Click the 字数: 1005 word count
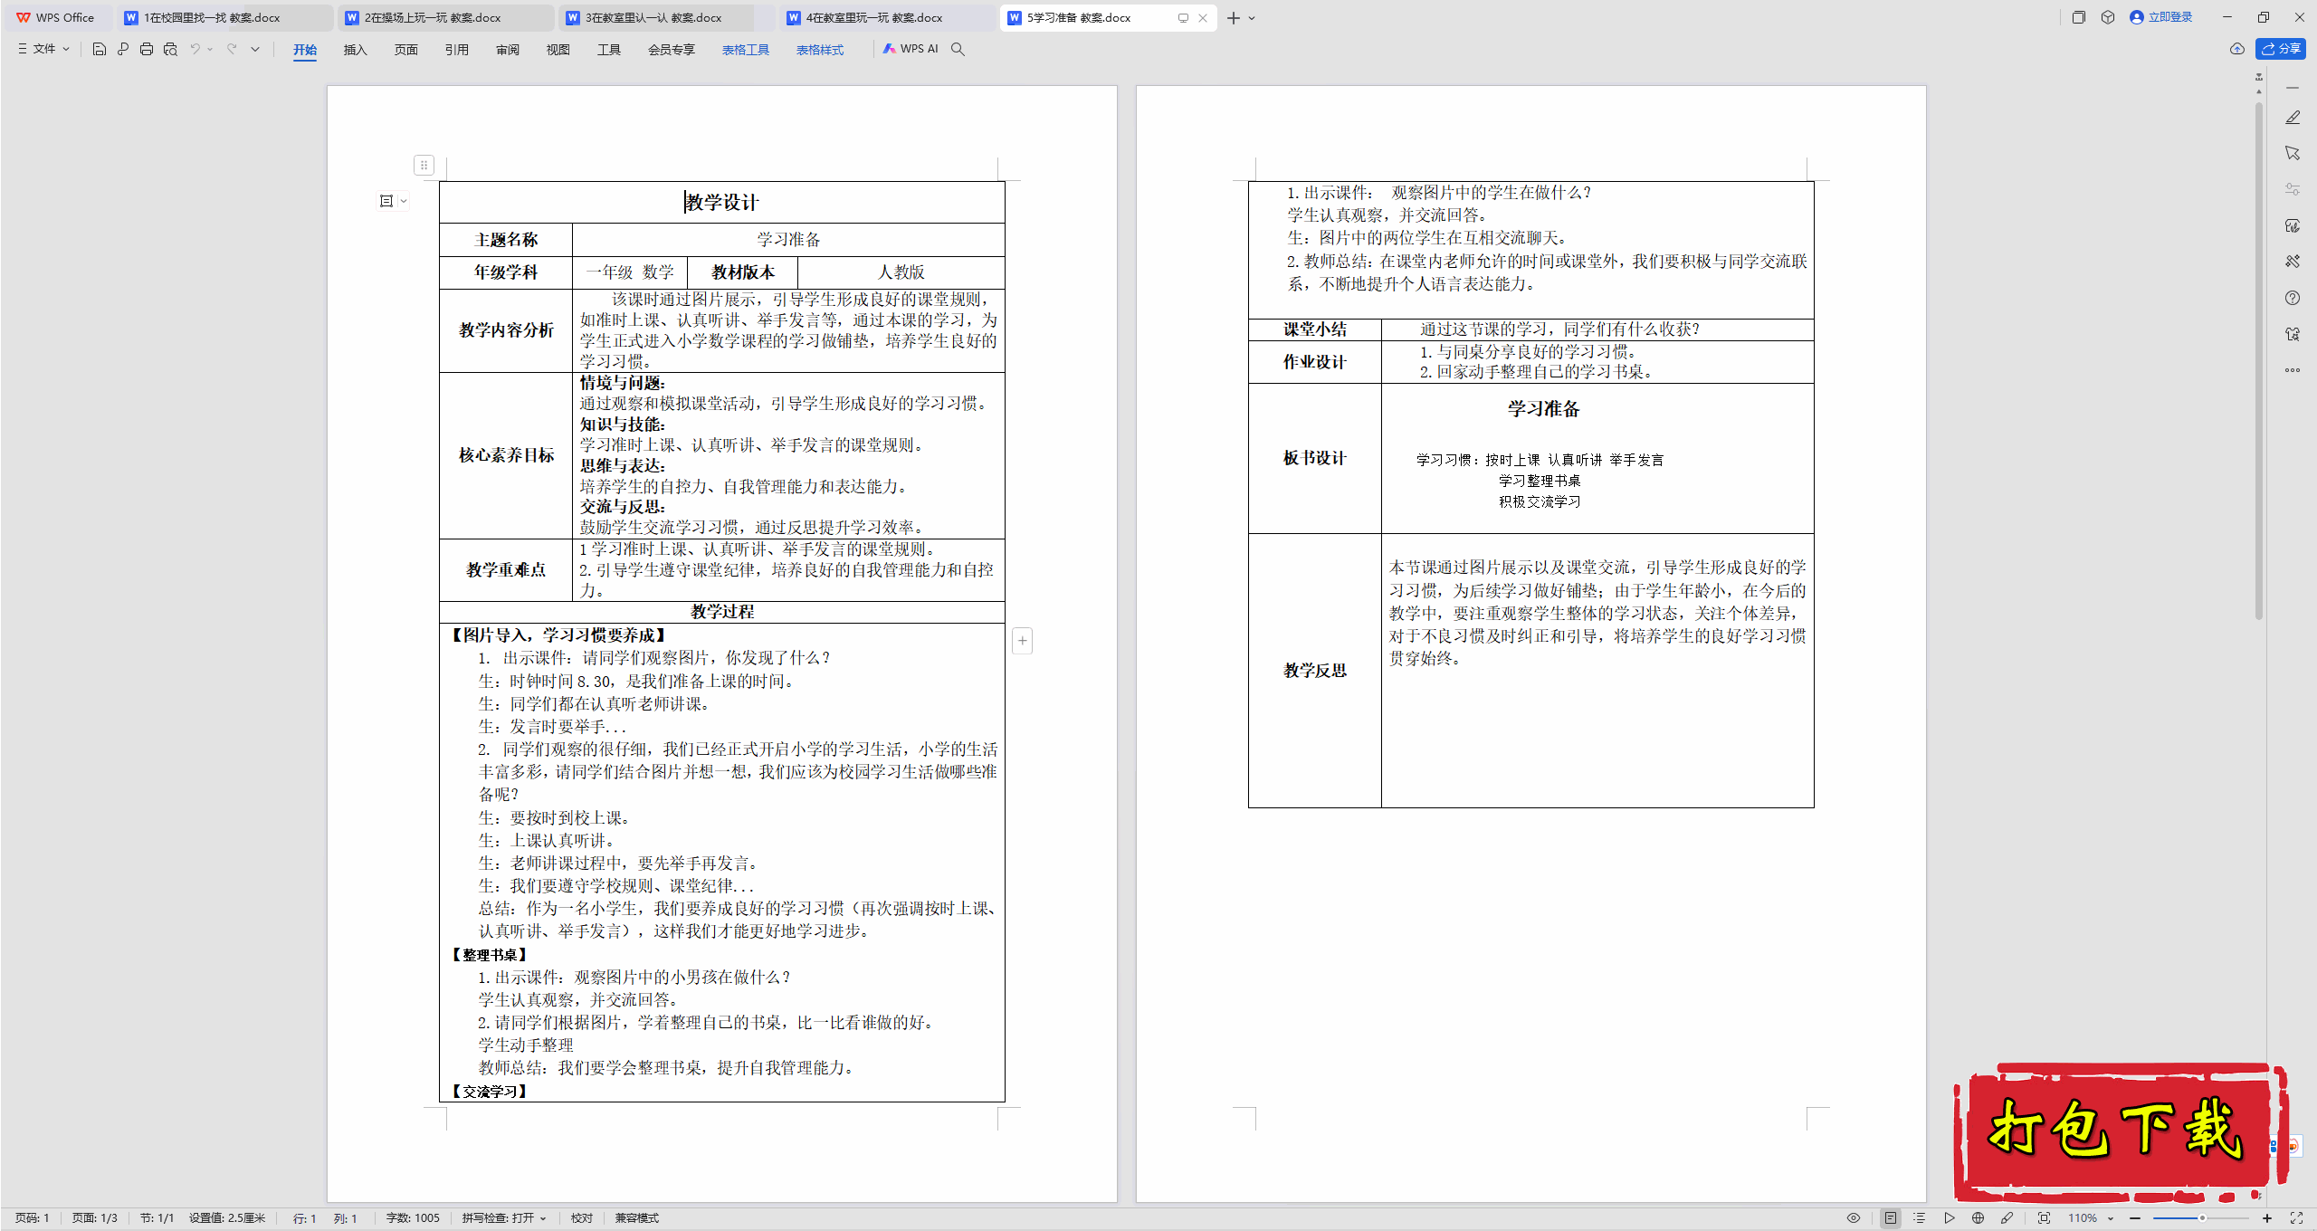 (413, 1218)
